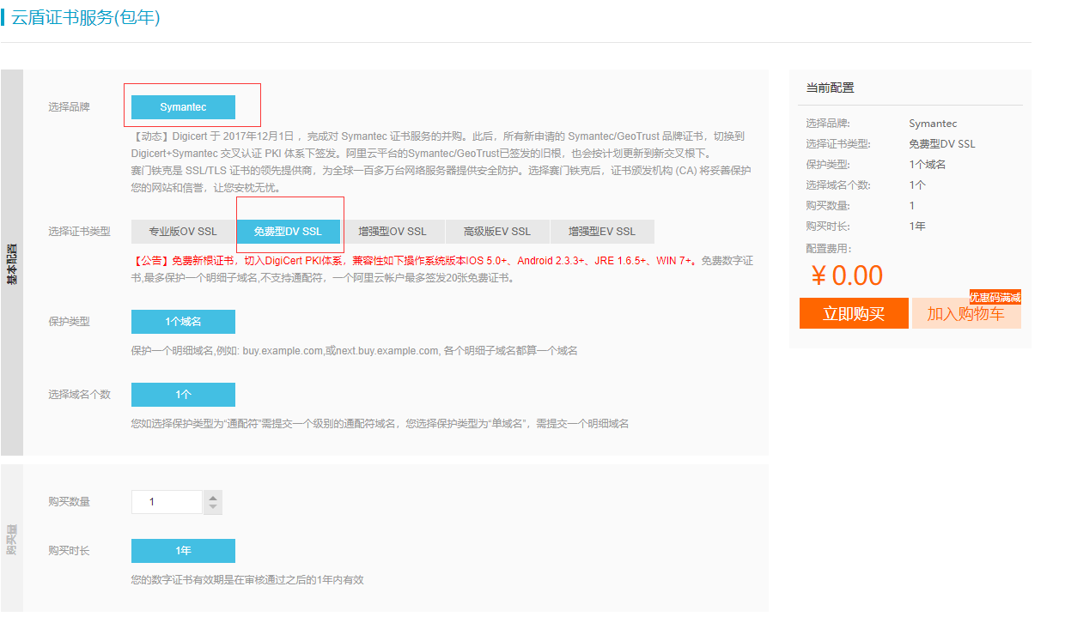This screenshot has width=1065, height=635.
Task: Decrease purchase quantity with down arrow
Action: point(213,508)
